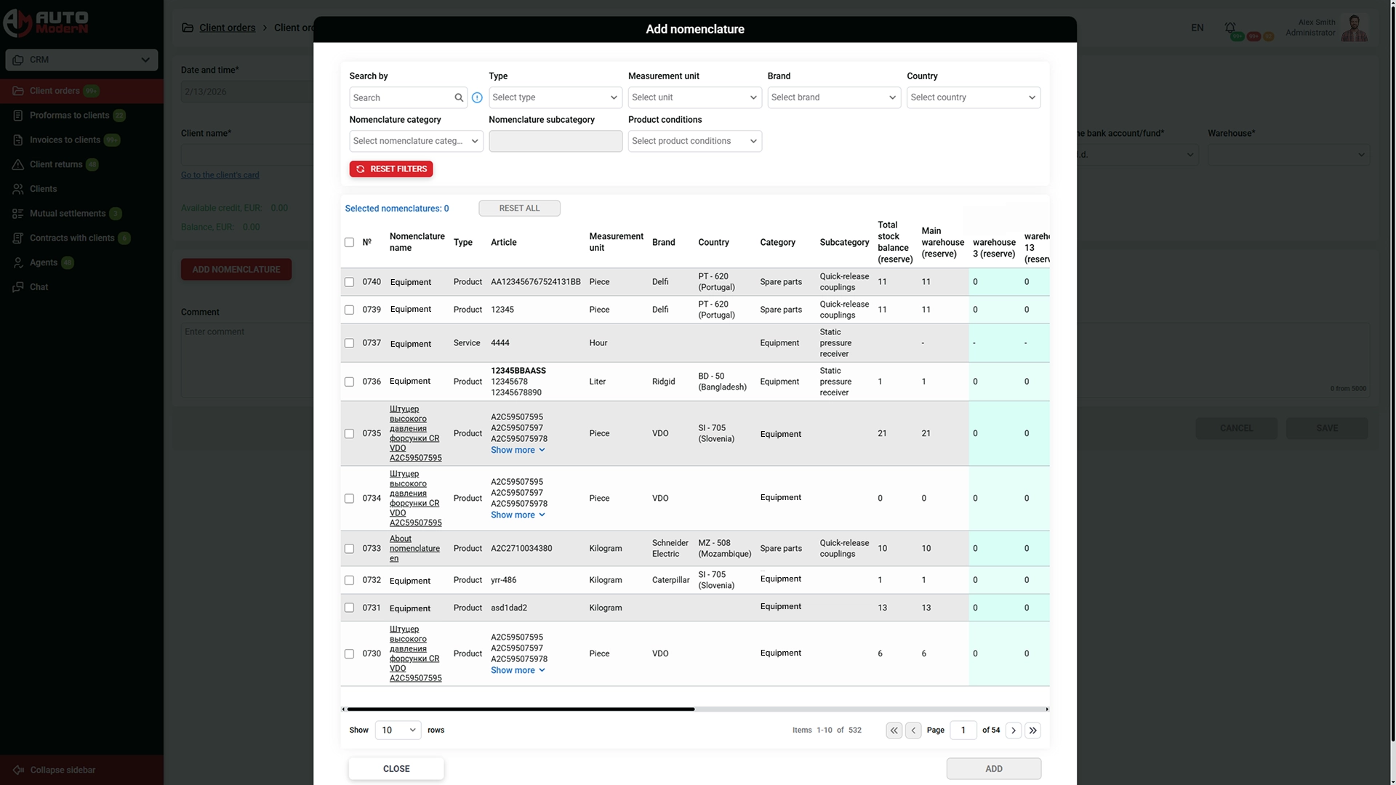Click the Client orders breadcrumb link

pos(227,27)
